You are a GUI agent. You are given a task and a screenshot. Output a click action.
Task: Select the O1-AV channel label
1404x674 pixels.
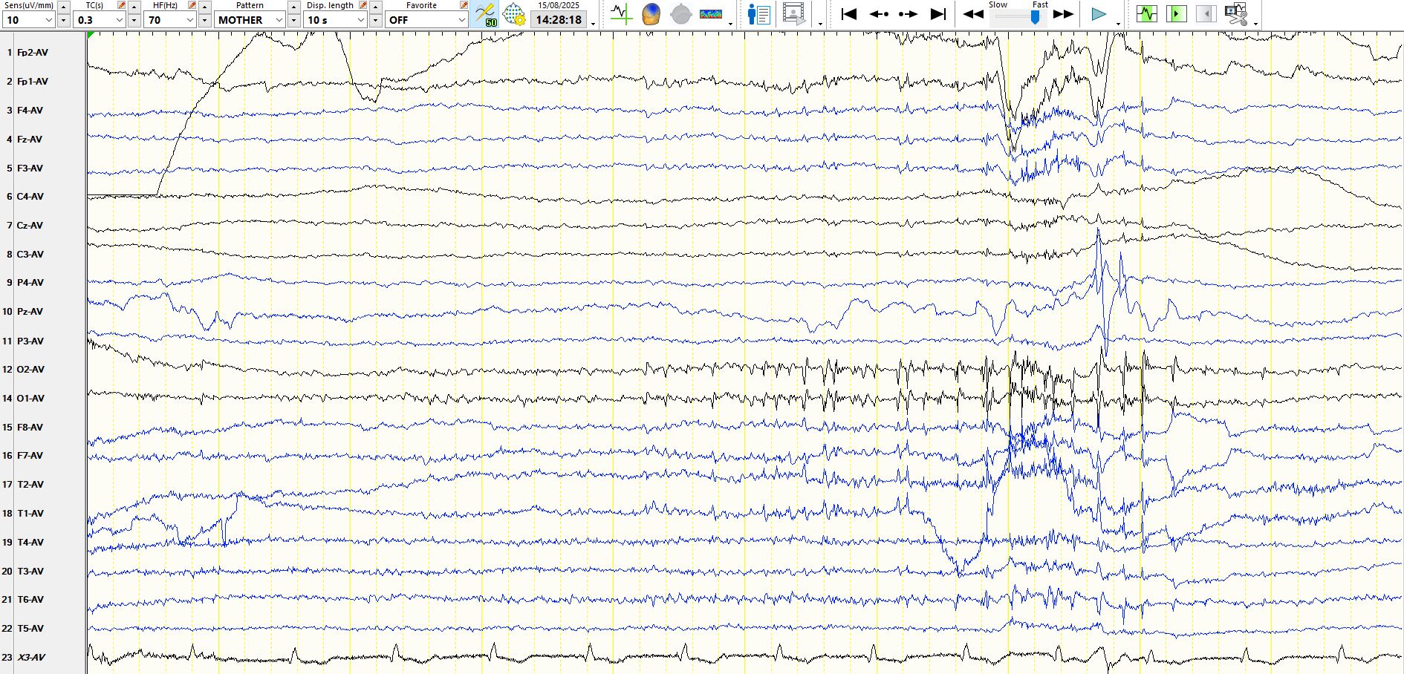[x=30, y=399]
